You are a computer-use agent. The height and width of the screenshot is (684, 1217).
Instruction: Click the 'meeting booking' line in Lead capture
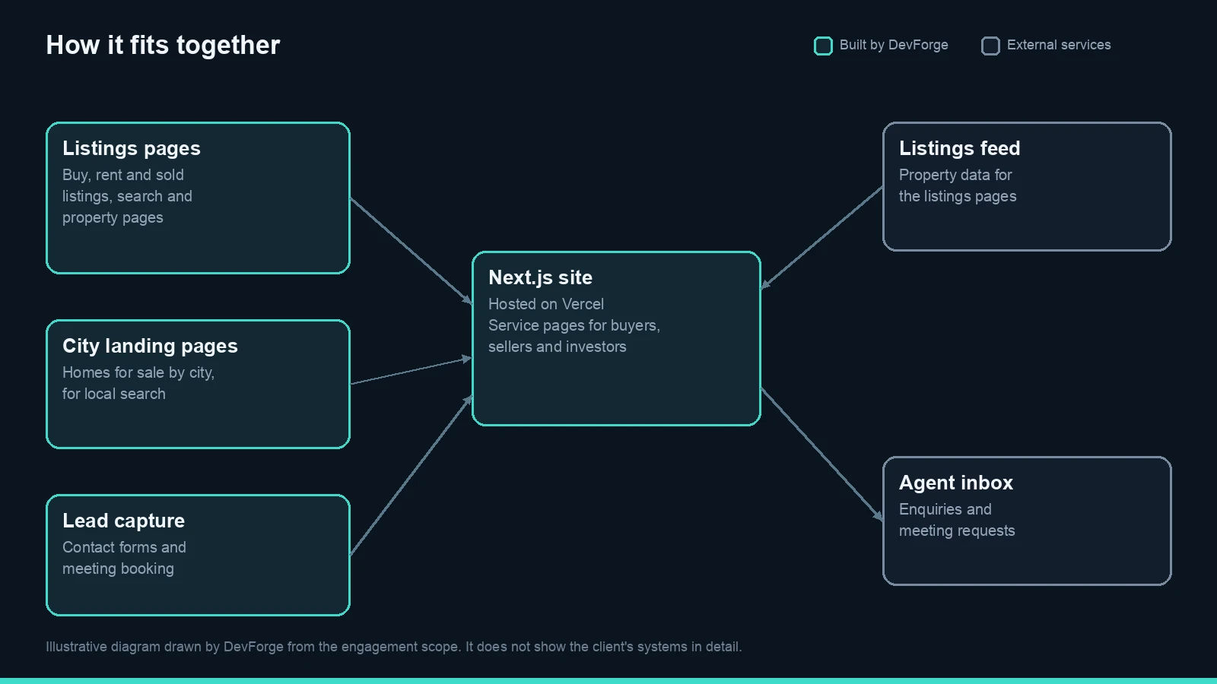[x=118, y=568]
